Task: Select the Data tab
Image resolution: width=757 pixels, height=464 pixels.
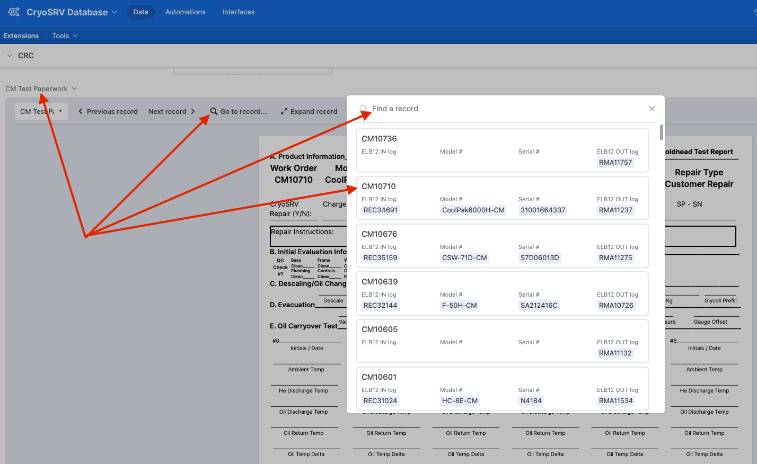Action: tap(140, 12)
